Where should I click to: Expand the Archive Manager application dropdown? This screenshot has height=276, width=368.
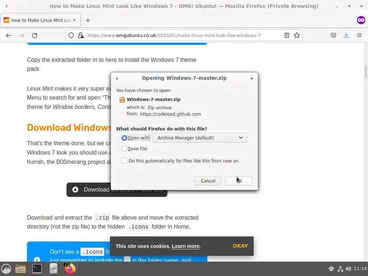(x=200, y=138)
